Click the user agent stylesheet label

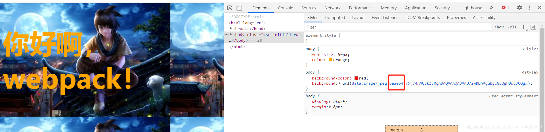(513, 96)
